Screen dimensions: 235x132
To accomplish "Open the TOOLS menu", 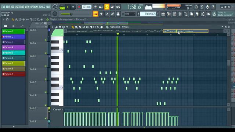I will [42, 7].
